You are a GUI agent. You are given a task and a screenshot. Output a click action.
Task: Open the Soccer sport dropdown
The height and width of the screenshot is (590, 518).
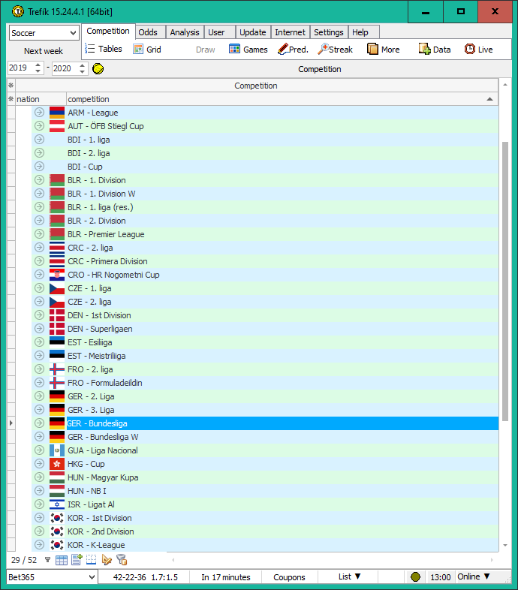pos(44,33)
